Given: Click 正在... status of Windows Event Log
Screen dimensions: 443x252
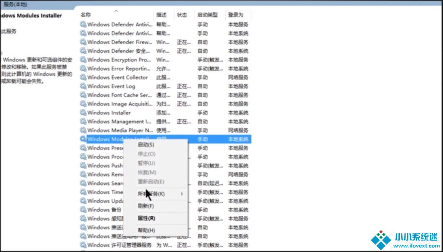Looking at the screenshot, I should click(x=184, y=86).
